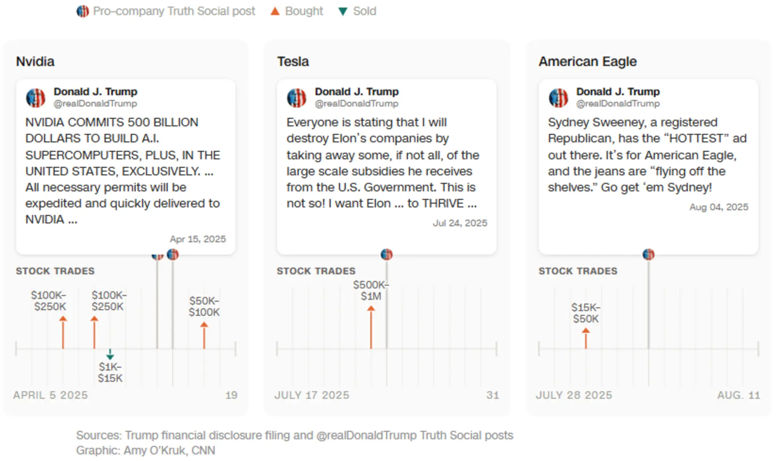Select the $15K–$50K American Eagle bought arrow
781x461 pixels.
coord(586,338)
